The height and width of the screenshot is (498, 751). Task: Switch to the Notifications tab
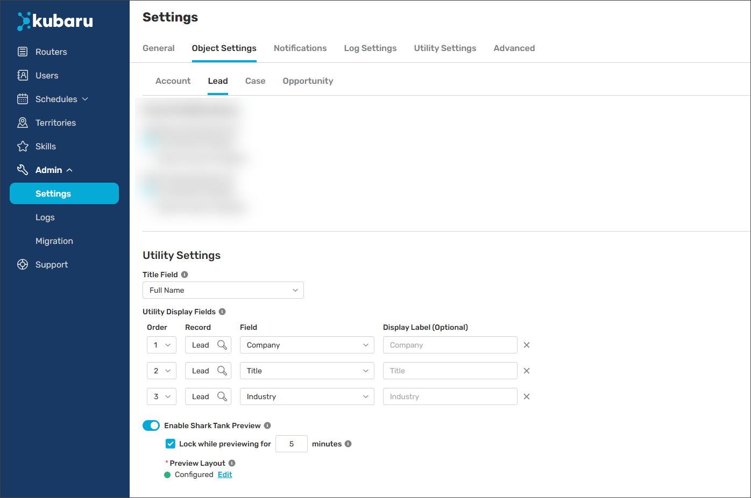pos(300,48)
